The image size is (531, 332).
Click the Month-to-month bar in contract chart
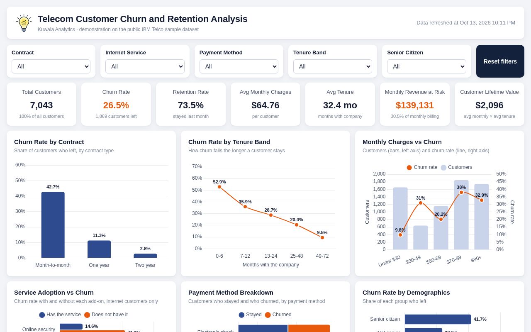pos(53,225)
